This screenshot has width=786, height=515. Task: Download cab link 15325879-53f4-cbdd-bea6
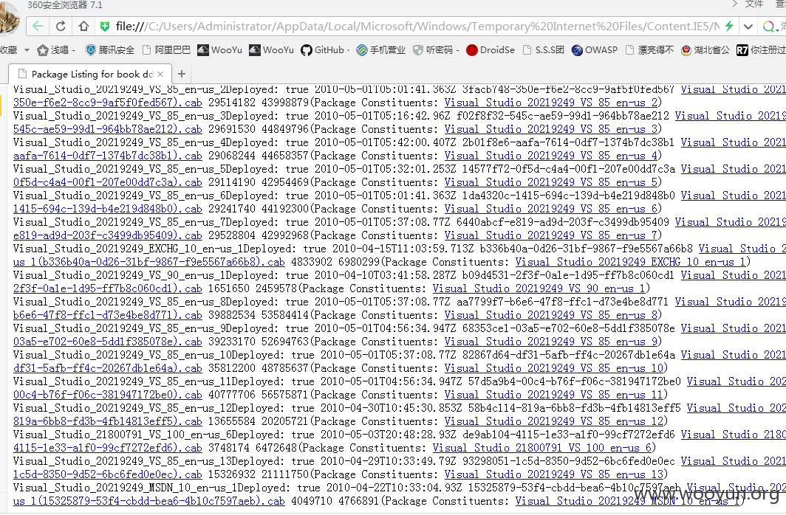[149, 500]
